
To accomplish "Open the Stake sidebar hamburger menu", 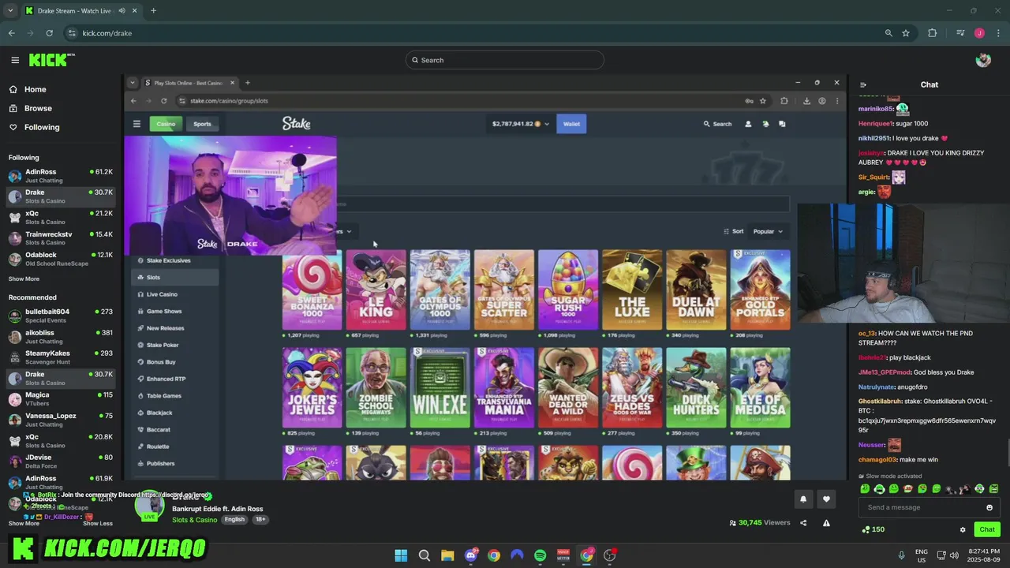I will [137, 124].
